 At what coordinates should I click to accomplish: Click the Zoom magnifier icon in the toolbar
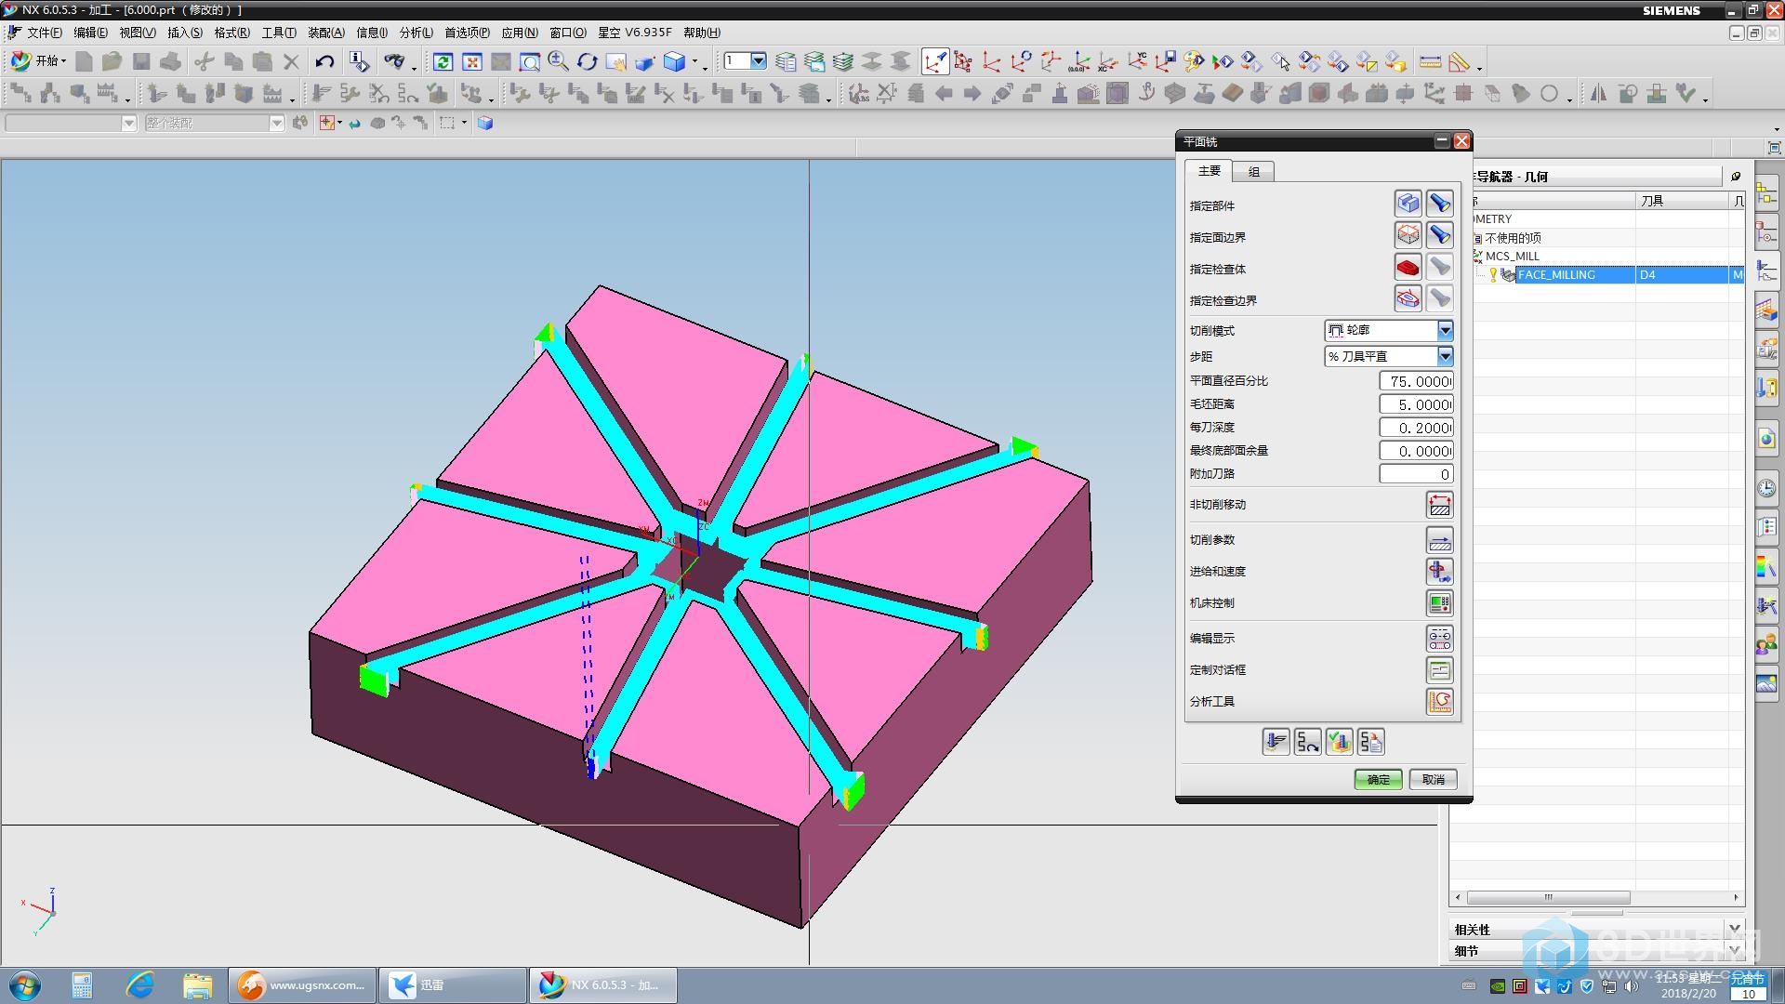(x=558, y=62)
